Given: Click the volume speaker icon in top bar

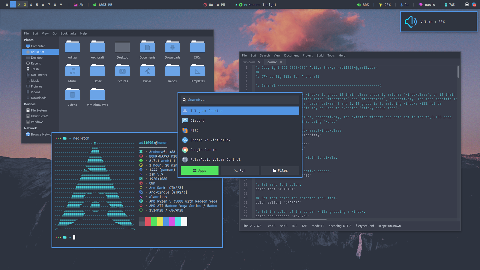Looking at the screenshot, I should [359, 5].
